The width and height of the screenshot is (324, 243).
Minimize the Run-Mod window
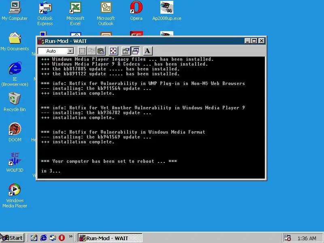pos(247,41)
